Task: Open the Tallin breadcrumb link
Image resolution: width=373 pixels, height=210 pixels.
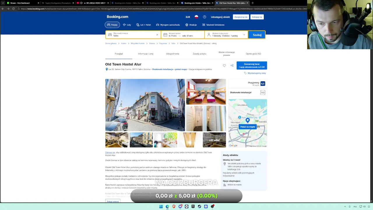Action: (x=173, y=43)
